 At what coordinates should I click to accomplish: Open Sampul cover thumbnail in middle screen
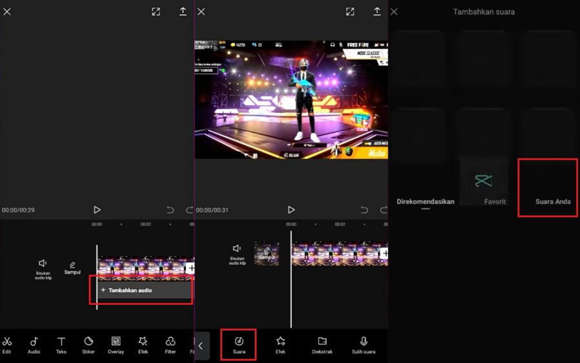tap(267, 254)
